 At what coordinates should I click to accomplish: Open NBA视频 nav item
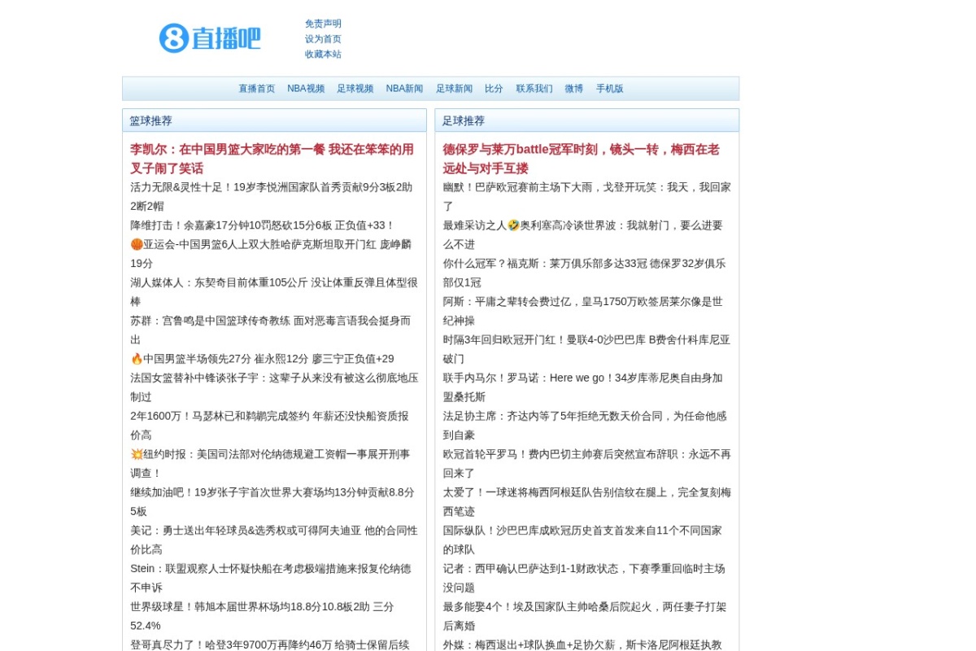pos(306,89)
